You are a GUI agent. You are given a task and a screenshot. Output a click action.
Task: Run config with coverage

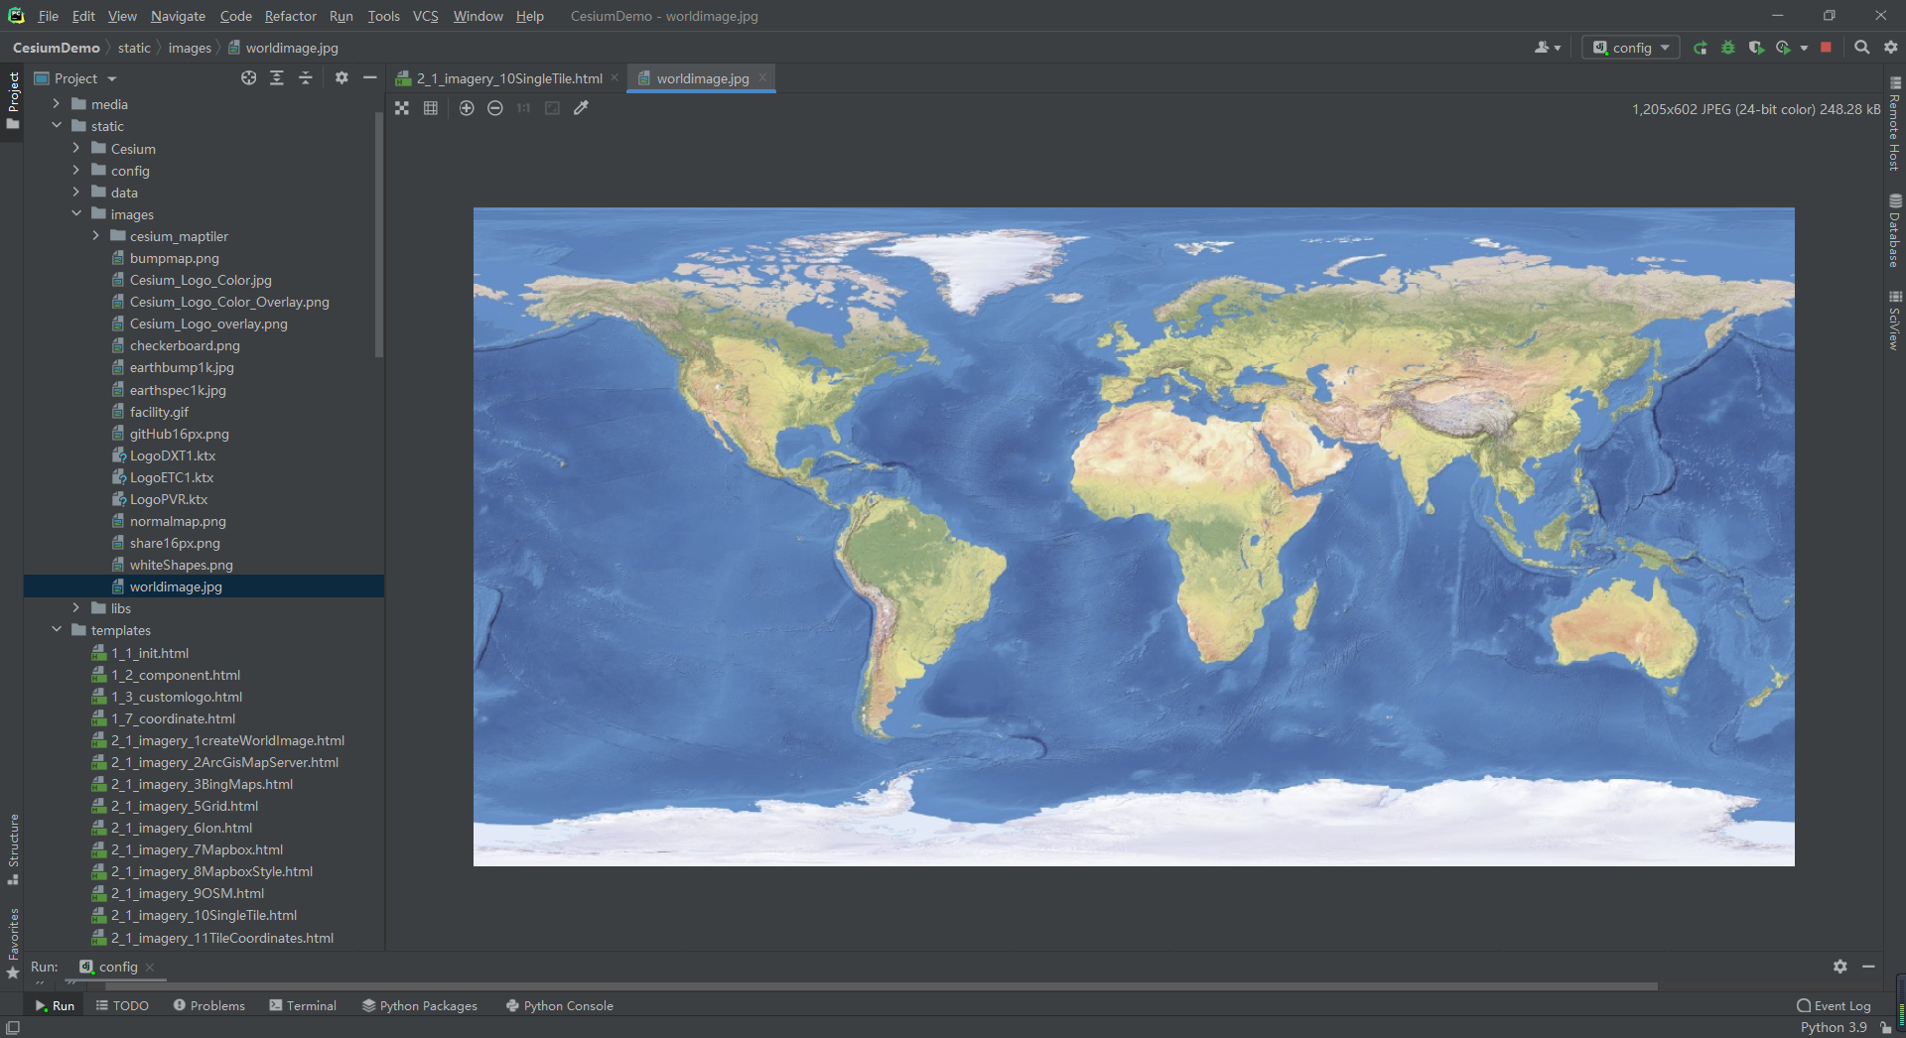(1756, 48)
